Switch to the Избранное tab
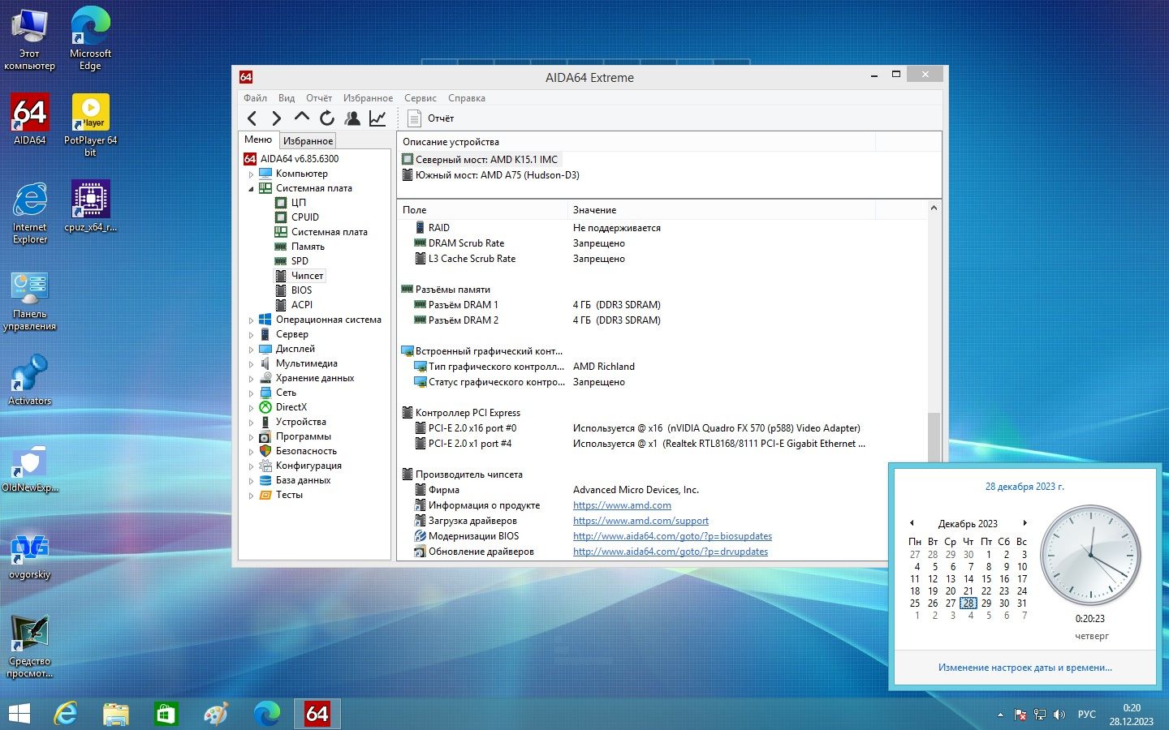Image resolution: width=1169 pixels, height=730 pixels. 308,140
